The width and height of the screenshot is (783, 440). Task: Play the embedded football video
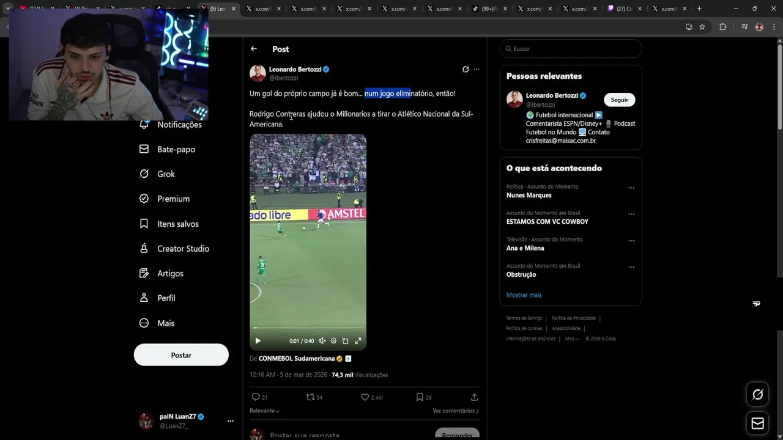click(x=258, y=341)
